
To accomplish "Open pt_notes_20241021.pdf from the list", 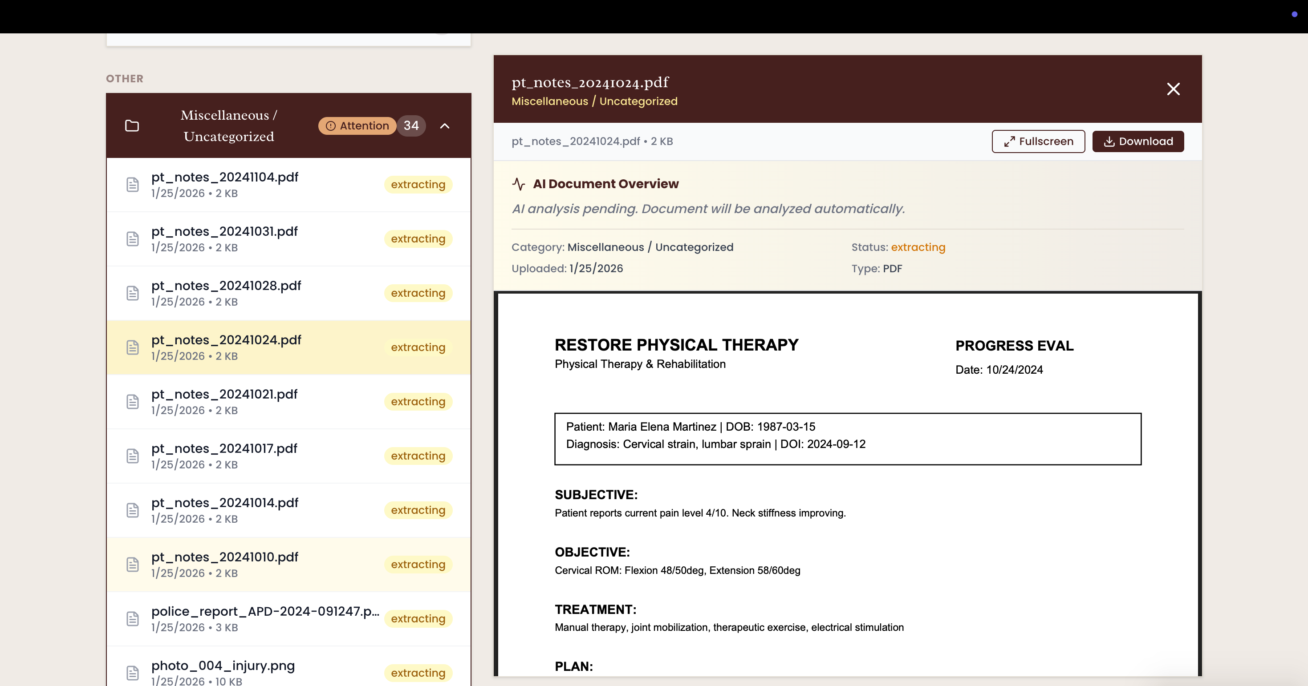I will pos(224,395).
